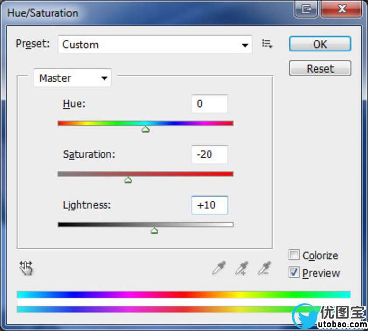Click the Reset button
The width and height of the screenshot is (368, 331).
pyautogui.click(x=320, y=68)
